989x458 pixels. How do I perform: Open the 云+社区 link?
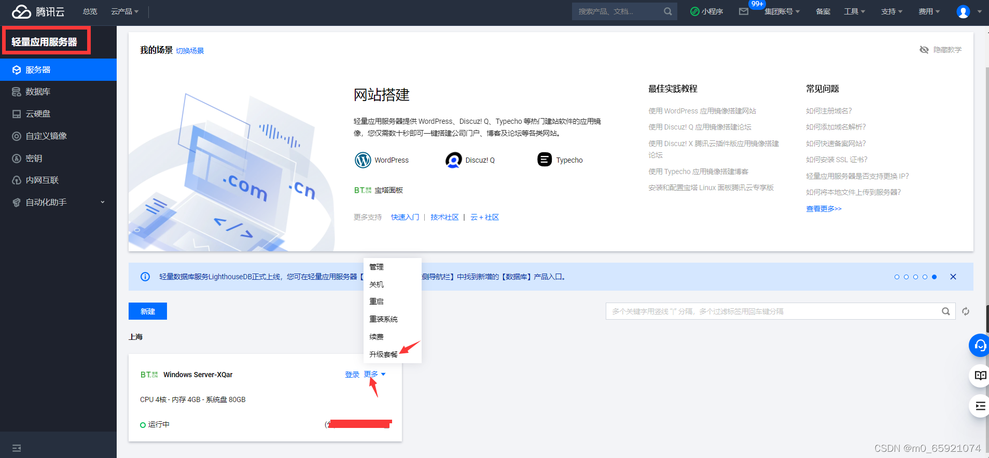pos(484,217)
